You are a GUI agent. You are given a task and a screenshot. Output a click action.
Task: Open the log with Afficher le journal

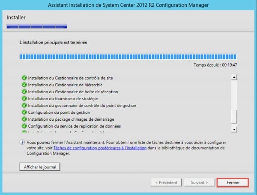pos(40,167)
